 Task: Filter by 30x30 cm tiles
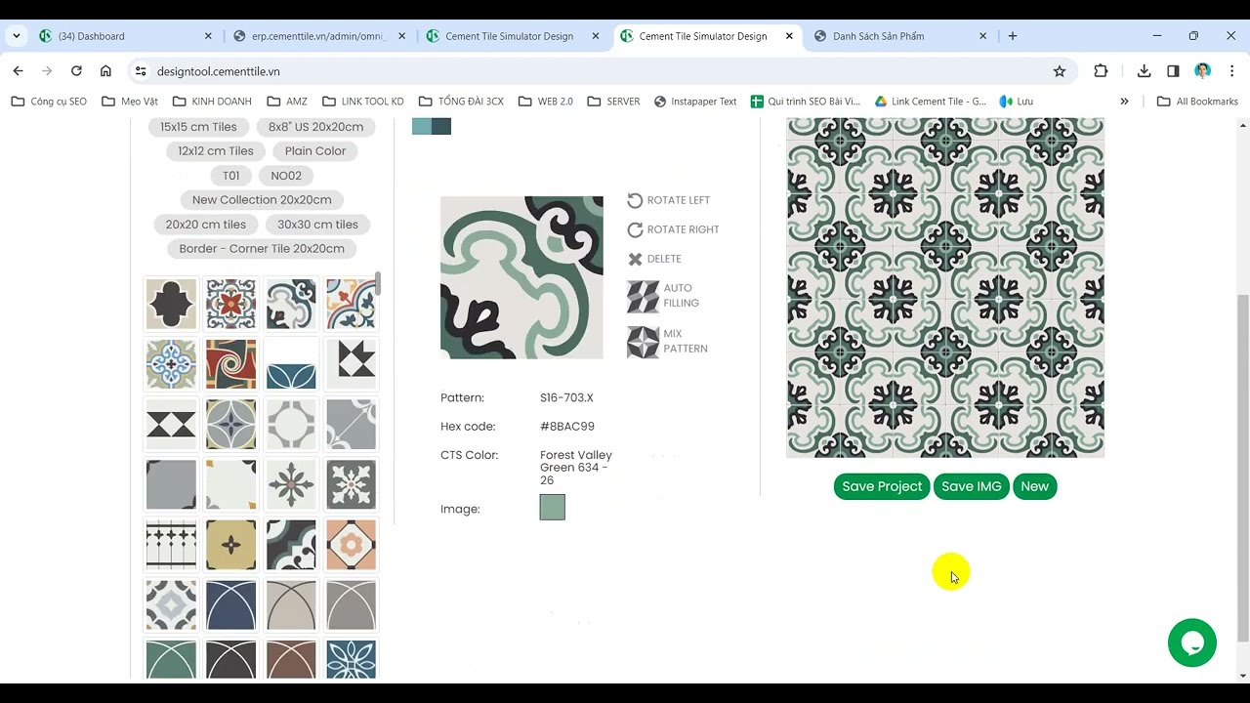coord(317,225)
